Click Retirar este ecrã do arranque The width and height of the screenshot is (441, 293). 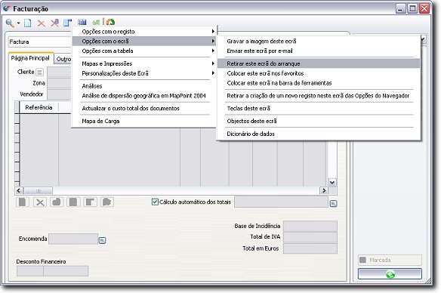[319, 63]
